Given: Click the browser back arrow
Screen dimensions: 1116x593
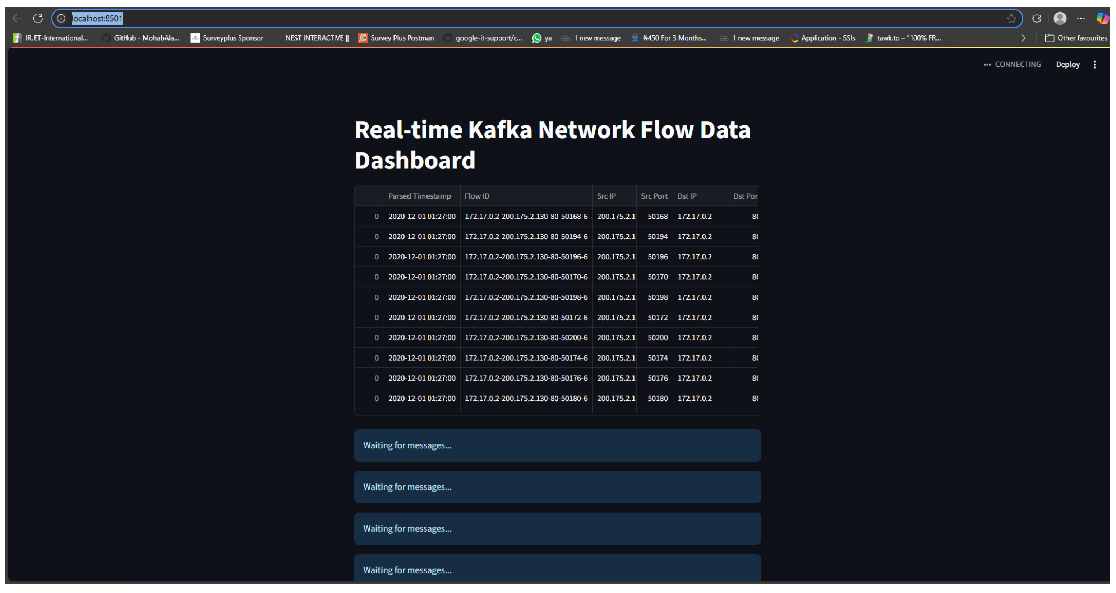Looking at the screenshot, I should tap(17, 18).
